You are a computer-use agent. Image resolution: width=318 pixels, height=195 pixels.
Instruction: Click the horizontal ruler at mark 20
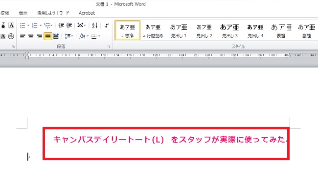pos(157,55)
